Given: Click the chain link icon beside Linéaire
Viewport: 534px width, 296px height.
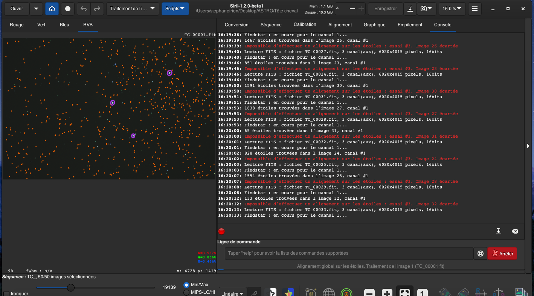Looking at the screenshot, I should coord(254,293).
